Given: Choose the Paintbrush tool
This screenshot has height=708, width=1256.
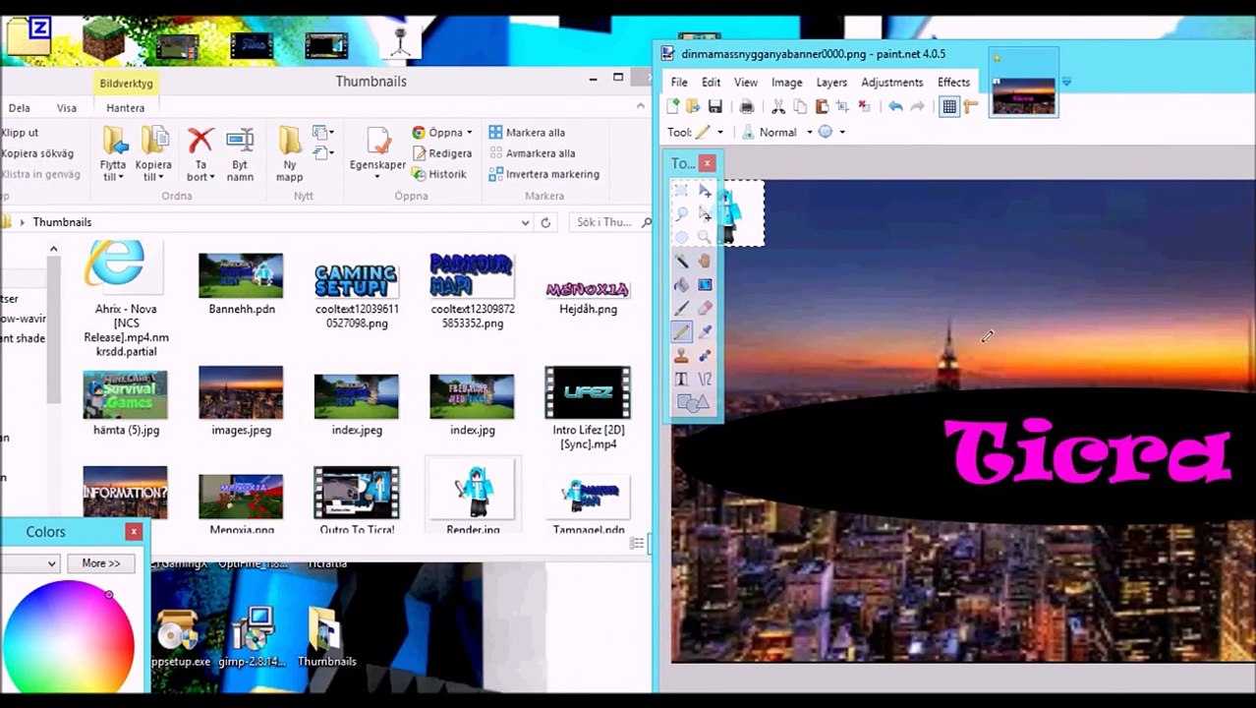Looking at the screenshot, I should [x=681, y=308].
